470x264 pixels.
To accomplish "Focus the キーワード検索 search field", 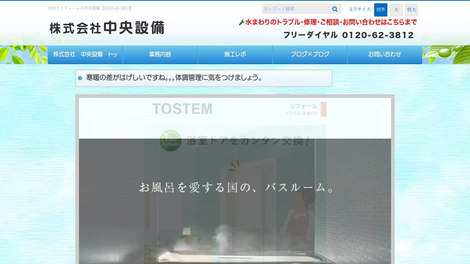I will (x=296, y=9).
